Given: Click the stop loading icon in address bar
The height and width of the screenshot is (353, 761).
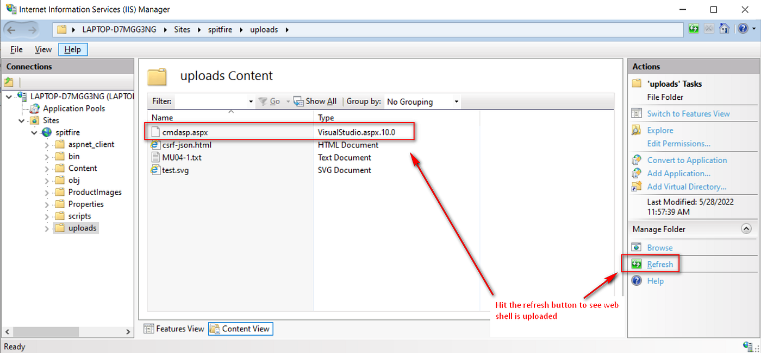Looking at the screenshot, I should 709,29.
